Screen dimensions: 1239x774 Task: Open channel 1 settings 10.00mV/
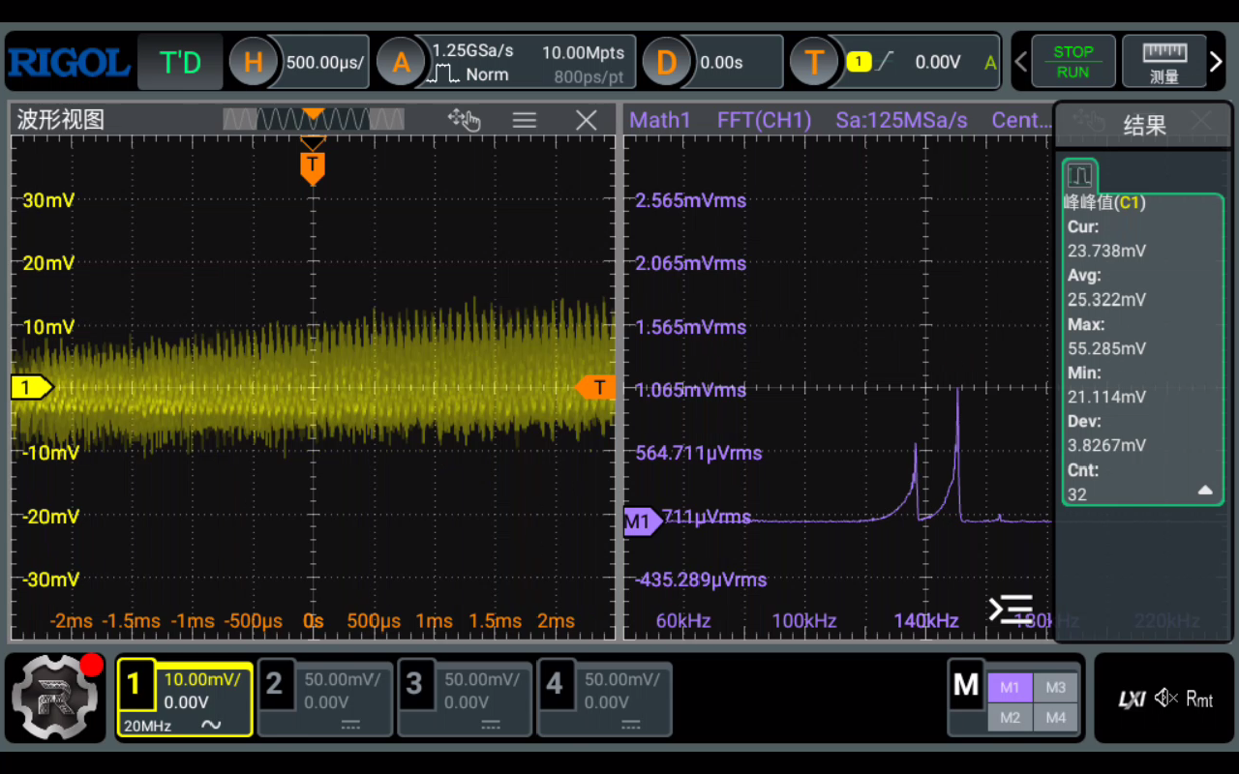pyautogui.click(x=185, y=700)
